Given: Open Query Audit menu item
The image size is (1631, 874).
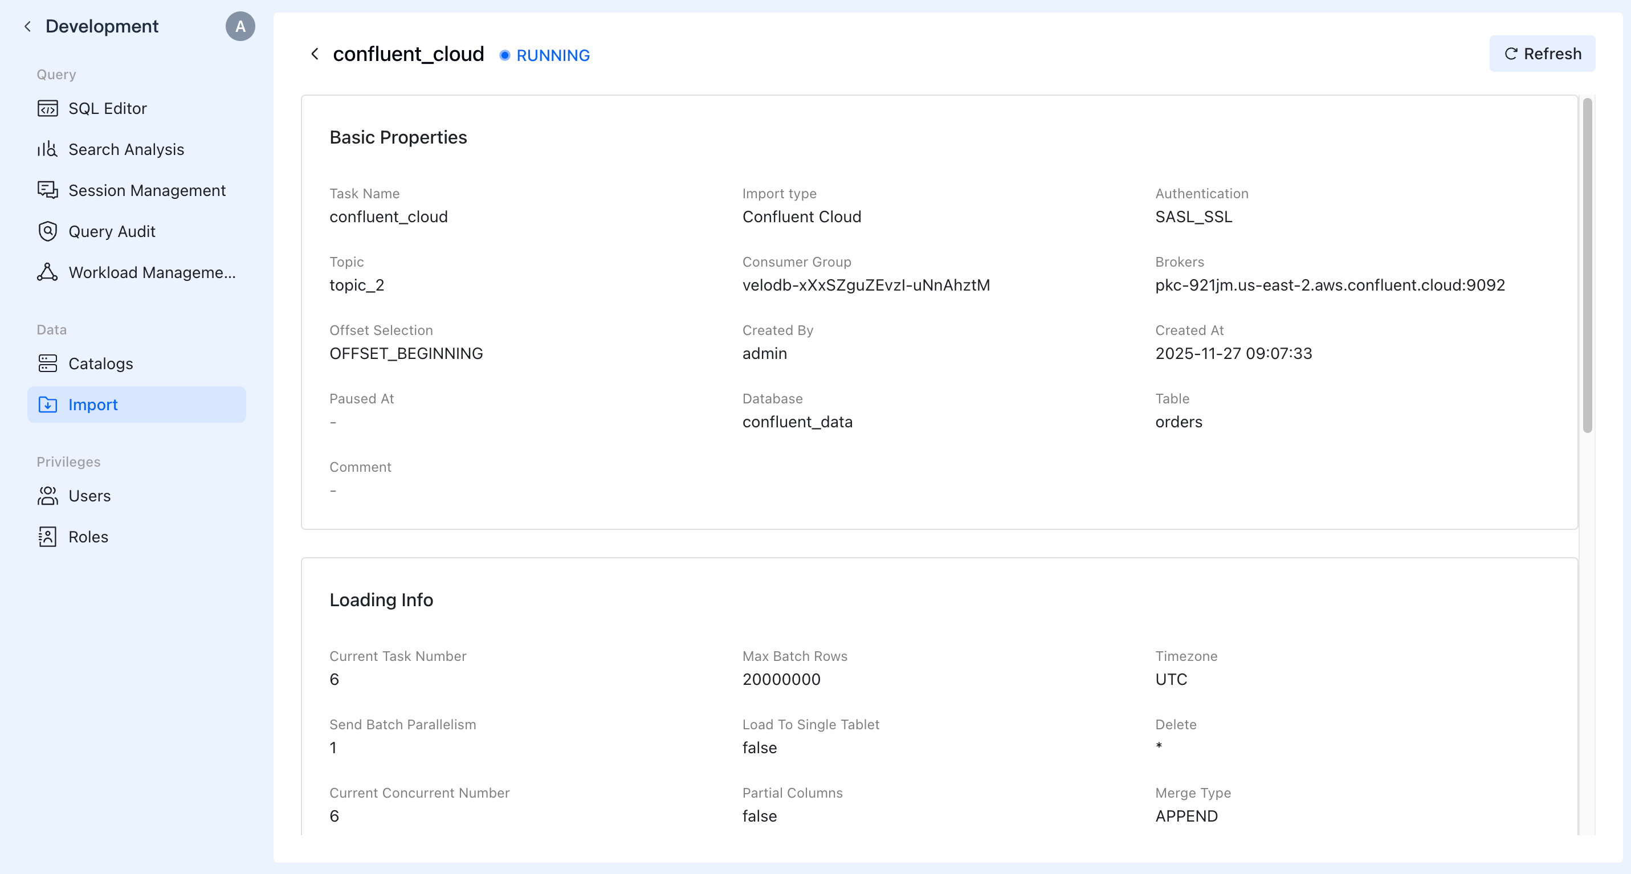Looking at the screenshot, I should click(x=112, y=232).
